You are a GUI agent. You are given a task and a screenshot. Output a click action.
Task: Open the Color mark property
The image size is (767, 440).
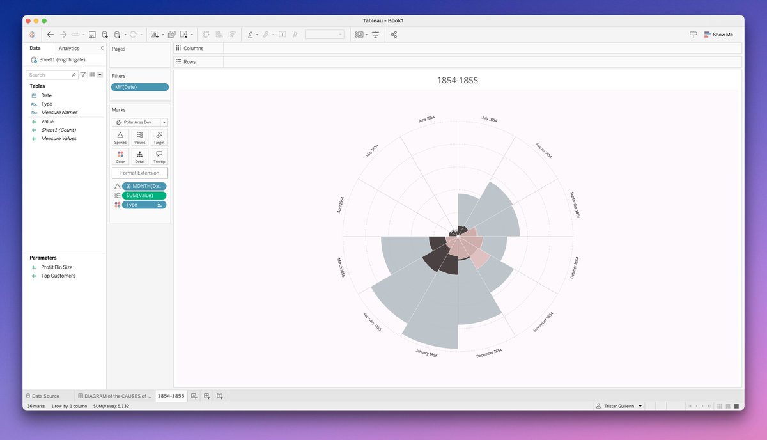[120, 157]
